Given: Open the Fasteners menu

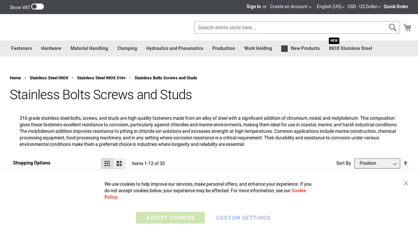Looking at the screenshot, I should tap(21, 49).
